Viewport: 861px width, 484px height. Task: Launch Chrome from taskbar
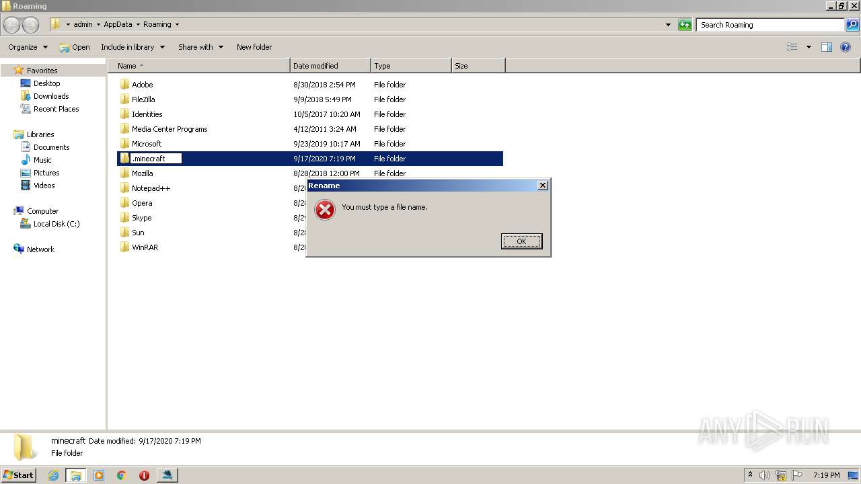click(x=121, y=475)
